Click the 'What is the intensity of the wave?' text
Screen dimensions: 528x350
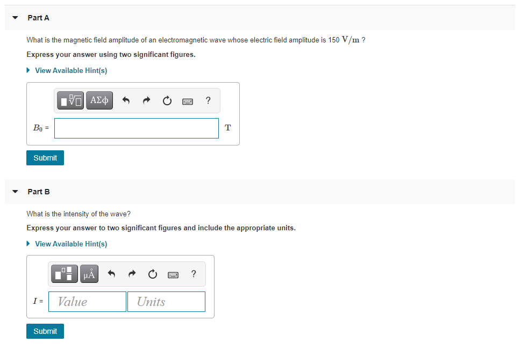pos(79,214)
